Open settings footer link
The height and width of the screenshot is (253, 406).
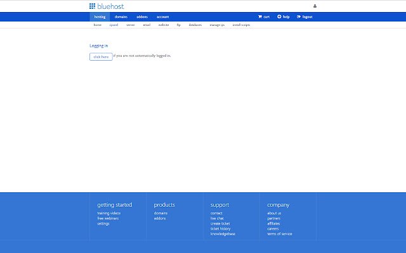pos(103,223)
